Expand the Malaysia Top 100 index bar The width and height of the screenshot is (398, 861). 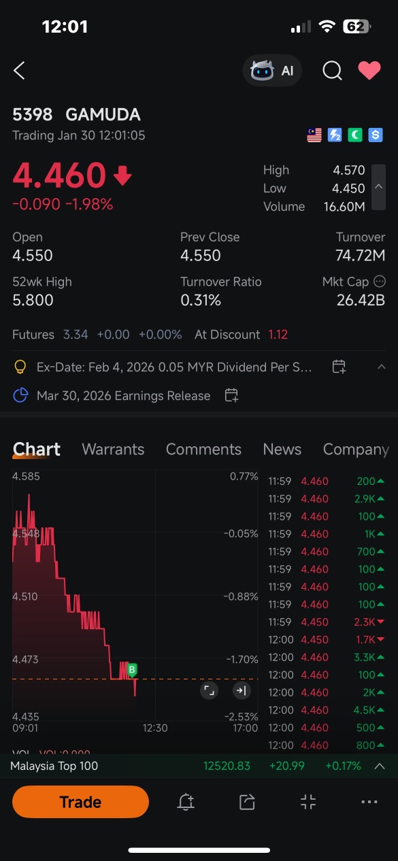pos(380,766)
